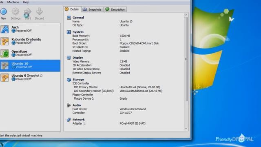Click the Windows DirectSound host driver value
261x147 pixels.
[133, 109]
